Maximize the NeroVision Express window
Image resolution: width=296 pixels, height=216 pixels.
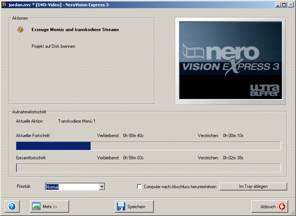[284, 5]
